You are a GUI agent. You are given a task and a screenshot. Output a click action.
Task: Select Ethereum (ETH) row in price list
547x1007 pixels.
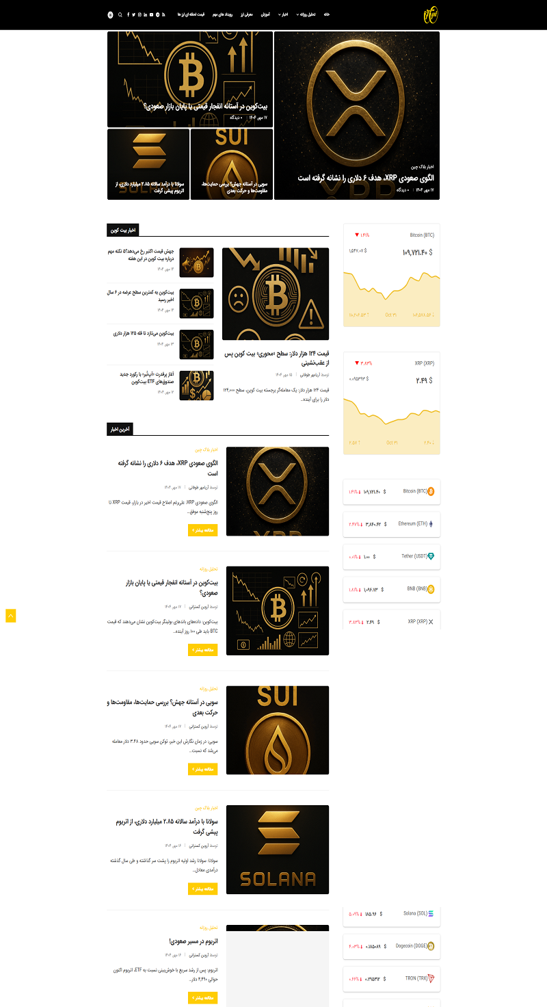pos(392,523)
